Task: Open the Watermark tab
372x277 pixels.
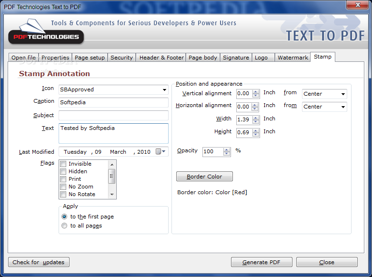Action: 293,58
